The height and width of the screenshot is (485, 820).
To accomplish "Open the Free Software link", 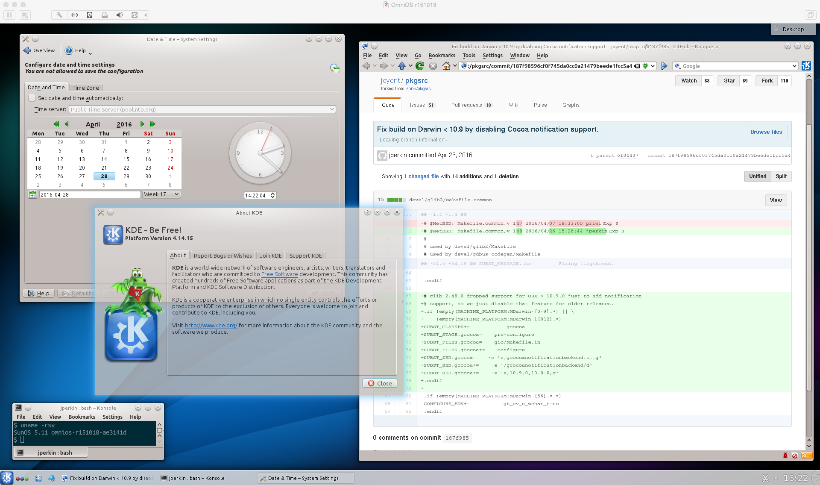I will coord(279,274).
